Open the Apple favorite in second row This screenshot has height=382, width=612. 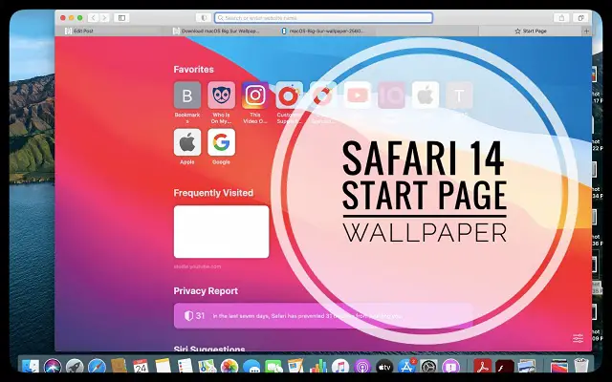pos(187,142)
